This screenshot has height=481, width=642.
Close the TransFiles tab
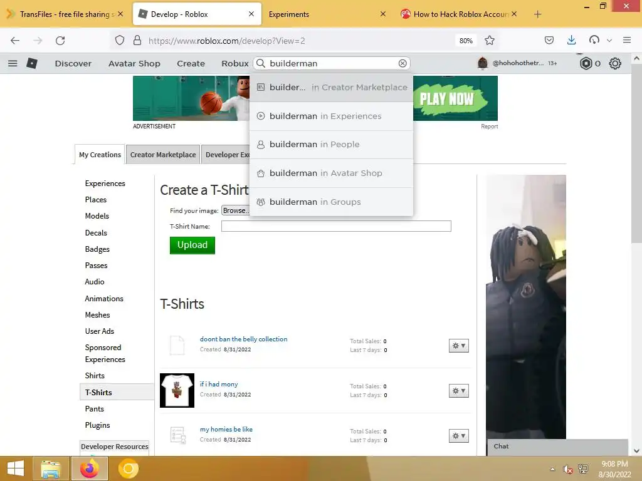pyautogui.click(x=120, y=14)
